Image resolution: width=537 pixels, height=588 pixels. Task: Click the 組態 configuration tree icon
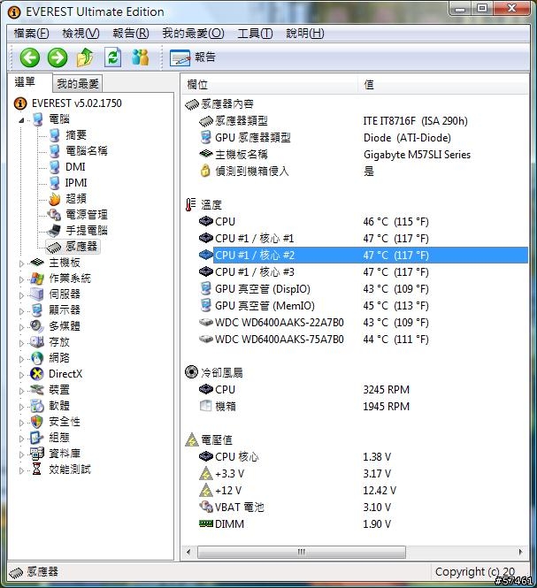pyautogui.click(x=37, y=438)
